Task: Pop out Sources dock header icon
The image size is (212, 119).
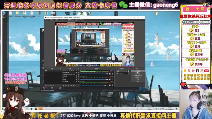Action: pyautogui.click(x=78, y=69)
